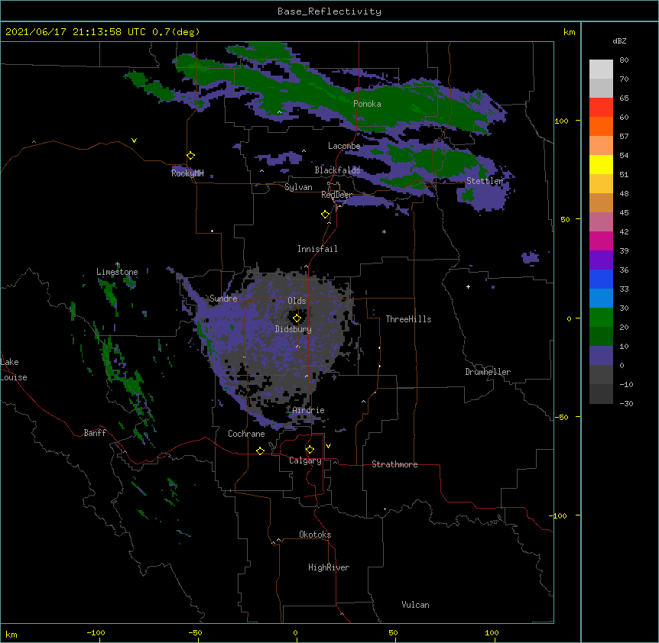
Task: Click the white plus marker north of Drumheller
Action: [468, 286]
